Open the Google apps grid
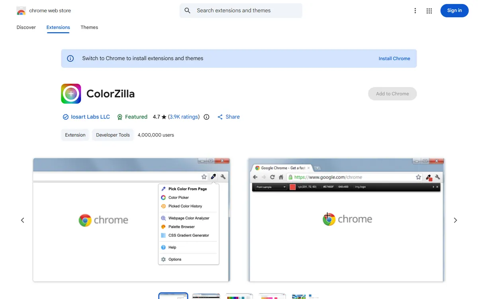Image resolution: width=478 pixels, height=299 pixels. click(429, 11)
